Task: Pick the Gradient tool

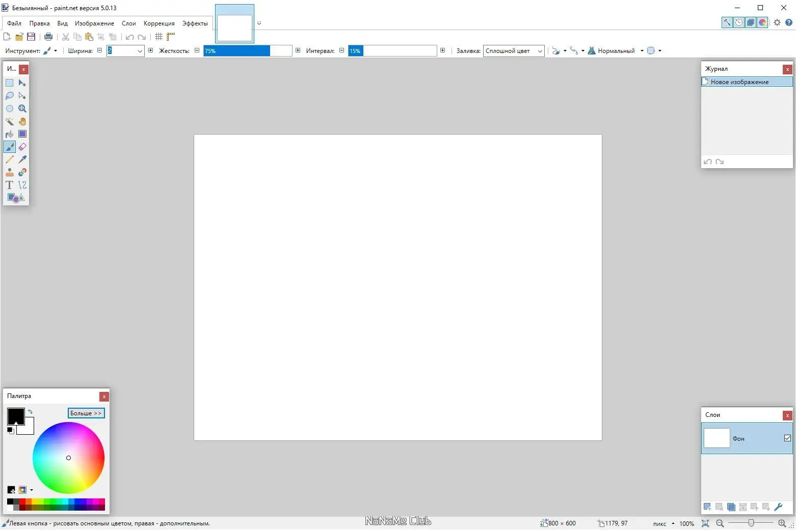Action: tap(22, 134)
